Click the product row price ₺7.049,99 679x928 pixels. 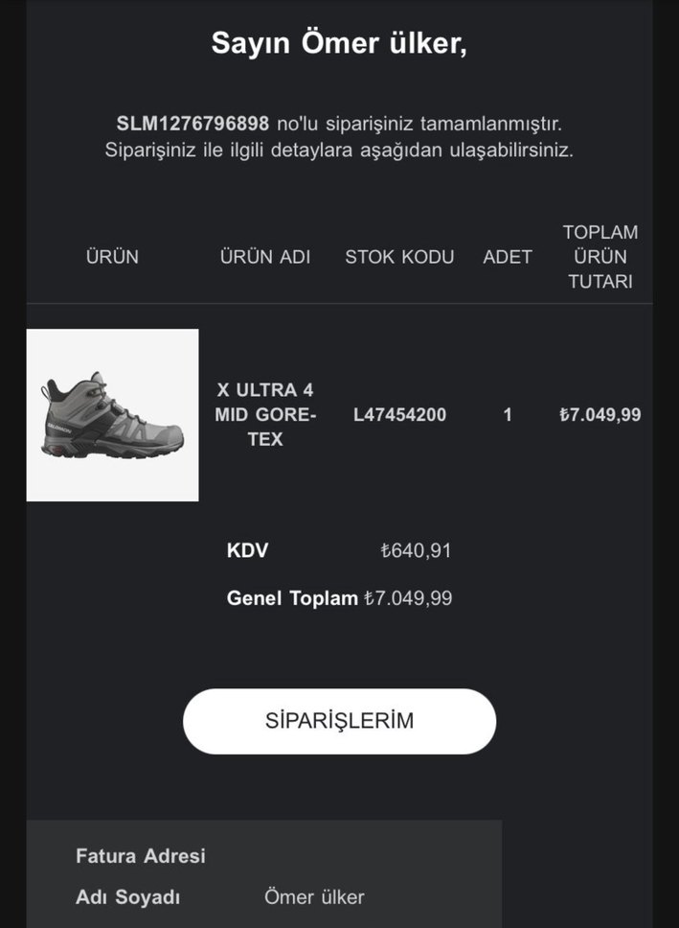point(600,415)
